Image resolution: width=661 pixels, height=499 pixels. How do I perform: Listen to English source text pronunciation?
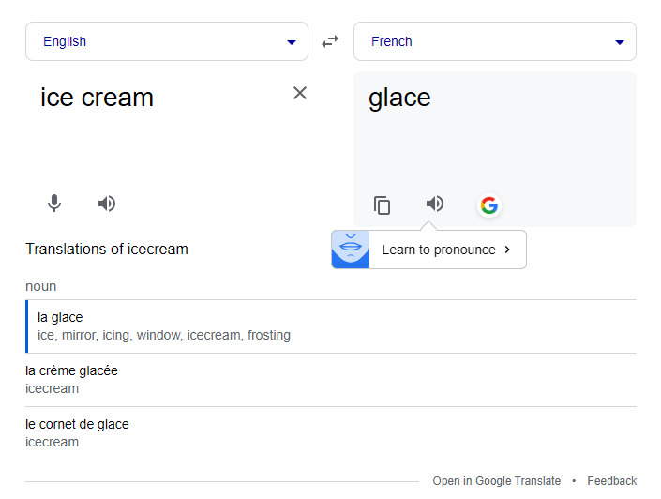pyautogui.click(x=107, y=204)
